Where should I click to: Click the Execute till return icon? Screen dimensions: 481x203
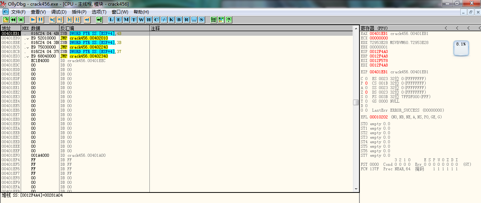(87, 20)
